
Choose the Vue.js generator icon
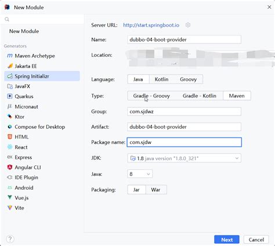10,197
